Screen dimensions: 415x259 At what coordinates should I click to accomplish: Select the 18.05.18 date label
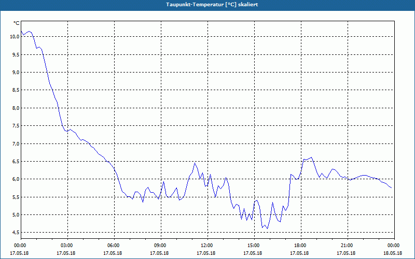(x=393, y=253)
